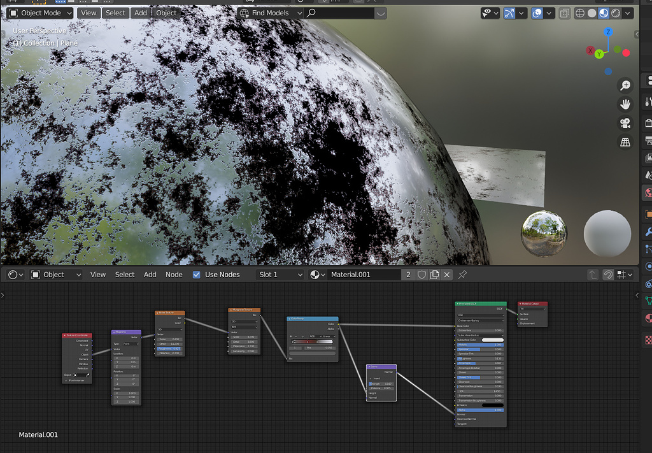This screenshot has width=652, height=453.
Task: Click Emission black color swatch
Action: [x=493, y=405]
